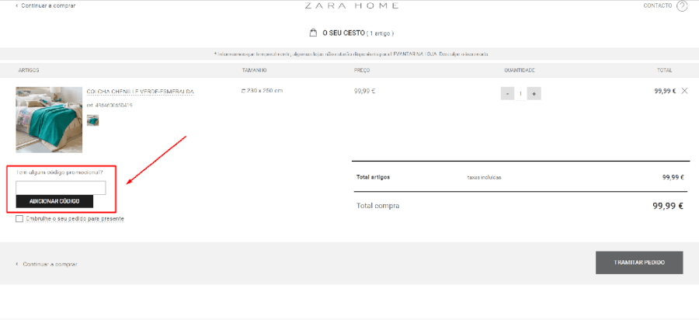Click the Total compra amount 99,99 €
The image size is (699, 320).
[x=668, y=206]
